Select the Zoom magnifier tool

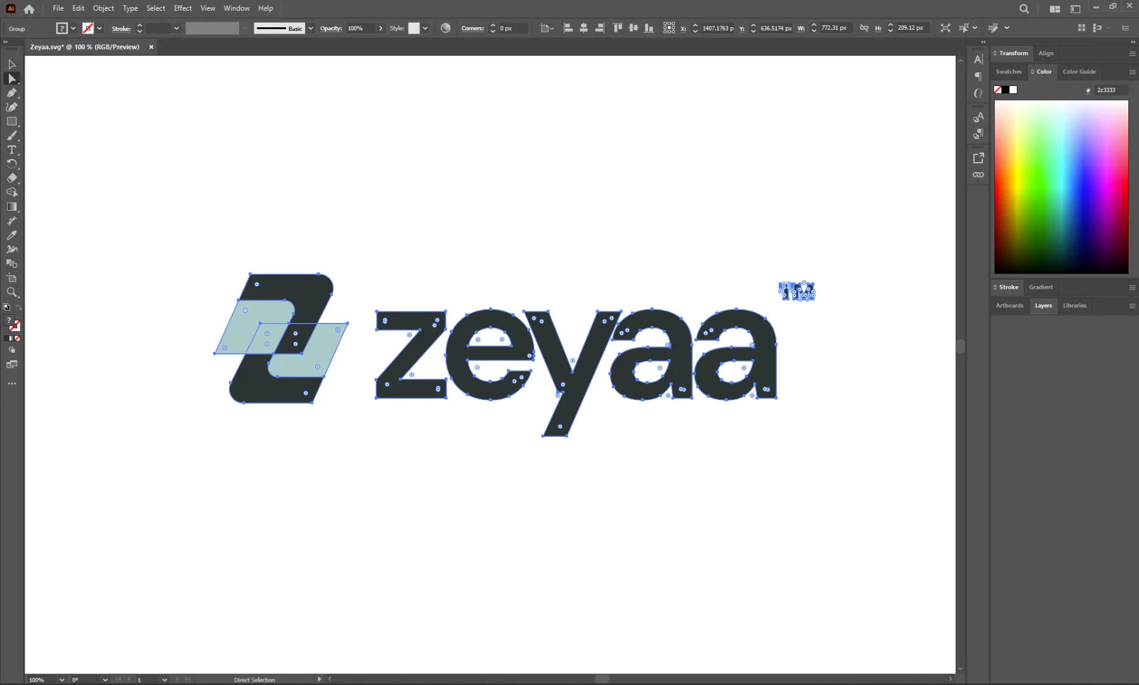(11, 292)
